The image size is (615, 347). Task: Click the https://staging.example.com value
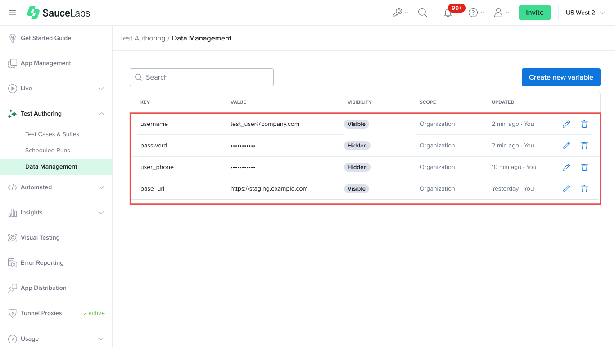point(269,189)
